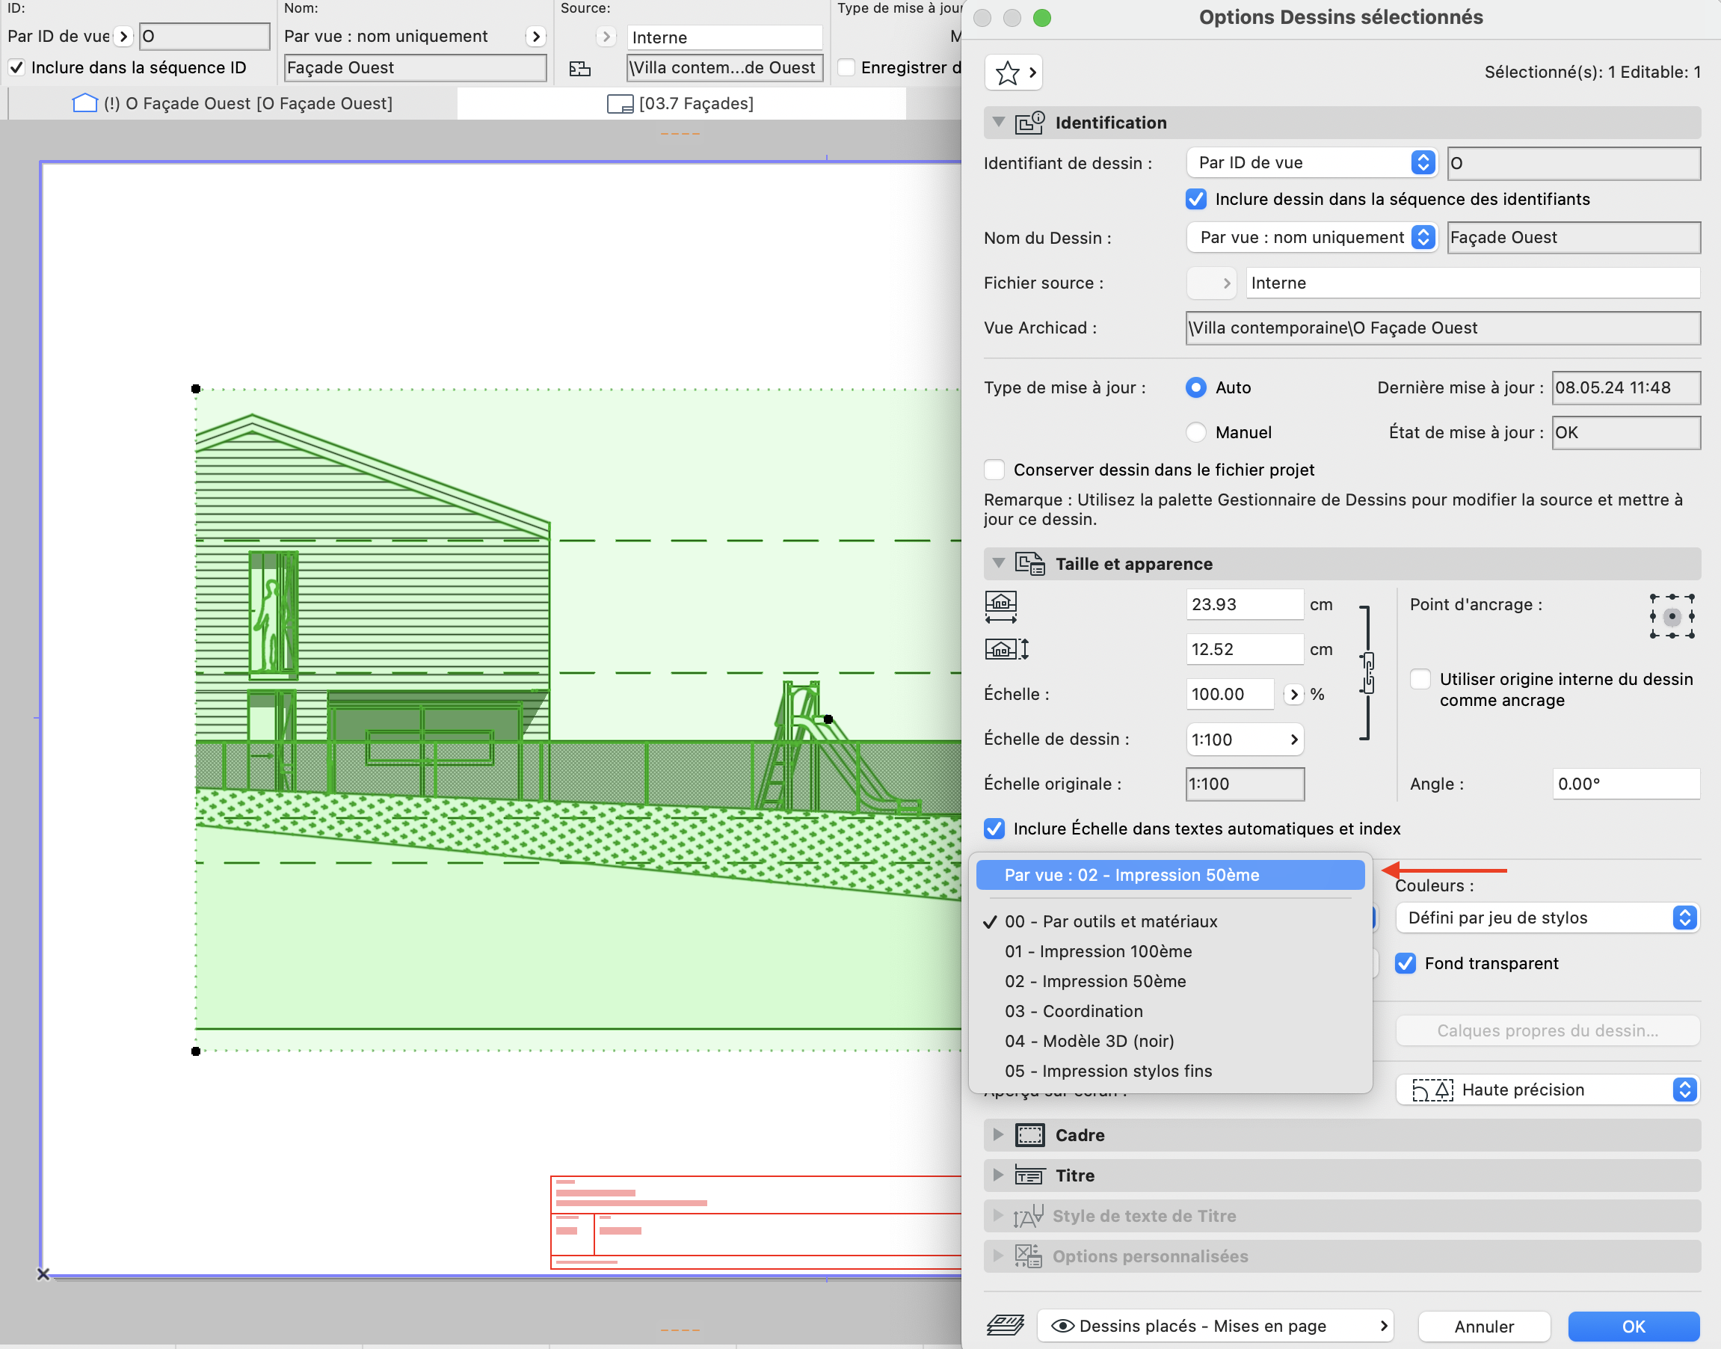The height and width of the screenshot is (1349, 1721).
Task: Select 03 - Coordination pen set
Action: click(x=1170, y=1012)
